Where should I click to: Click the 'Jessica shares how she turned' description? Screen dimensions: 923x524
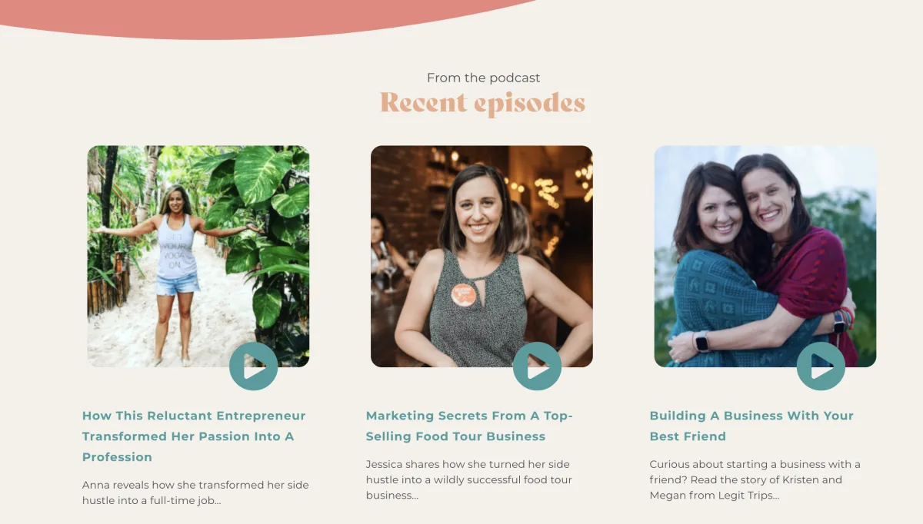pyautogui.click(x=468, y=479)
